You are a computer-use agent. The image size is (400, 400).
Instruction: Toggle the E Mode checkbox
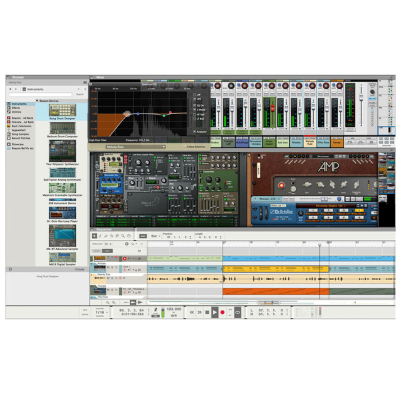coord(195,110)
